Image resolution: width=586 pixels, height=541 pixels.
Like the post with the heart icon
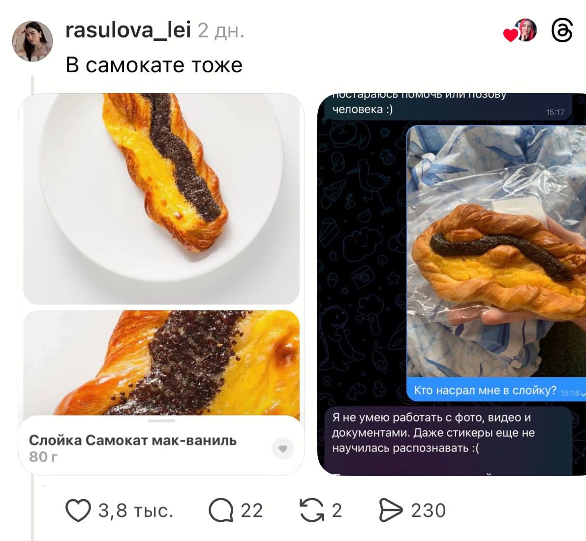pos(78,510)
